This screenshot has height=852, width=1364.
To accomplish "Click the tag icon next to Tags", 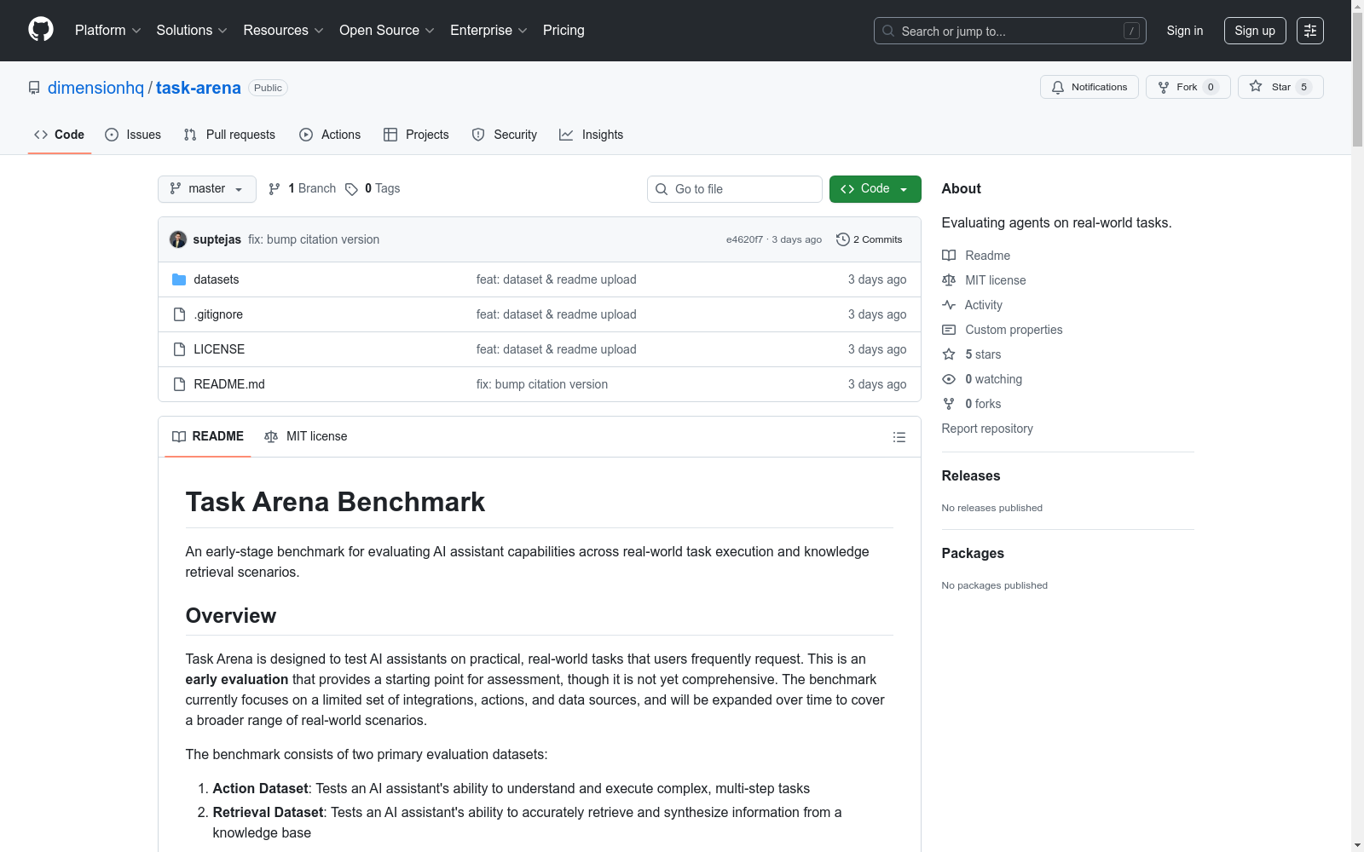I will [351, 189].
